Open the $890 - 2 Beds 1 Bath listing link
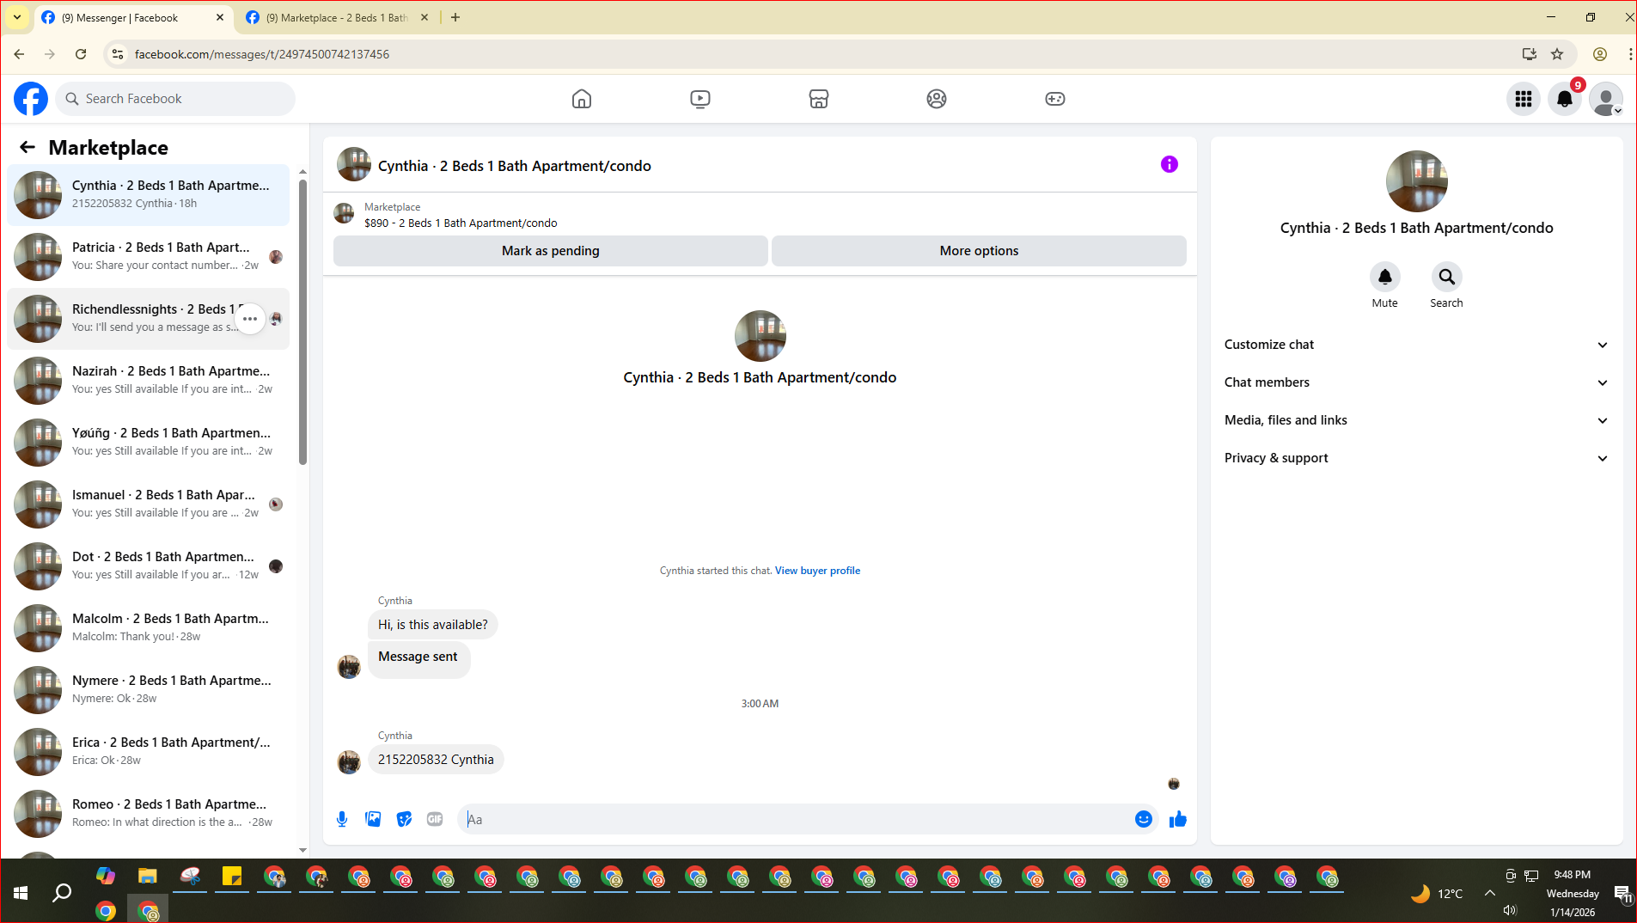The height and width of the screenshot is (923, 1637). [x=461, y=223]
